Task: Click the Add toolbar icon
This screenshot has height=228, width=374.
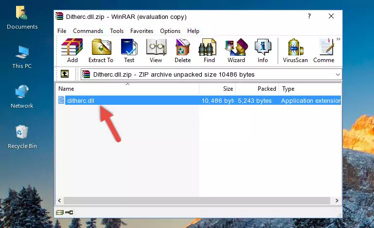Action: [72, 50]
